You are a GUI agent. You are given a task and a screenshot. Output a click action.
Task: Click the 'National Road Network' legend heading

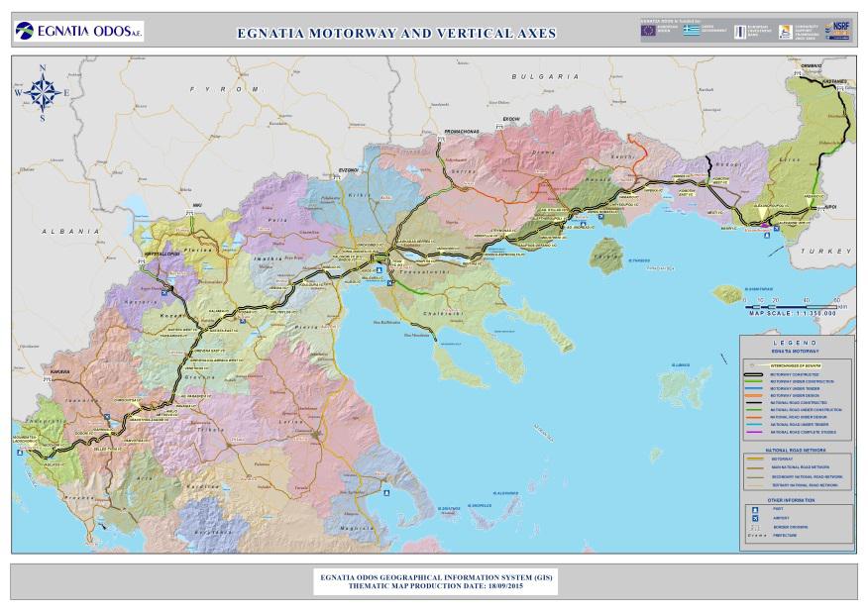797,450
